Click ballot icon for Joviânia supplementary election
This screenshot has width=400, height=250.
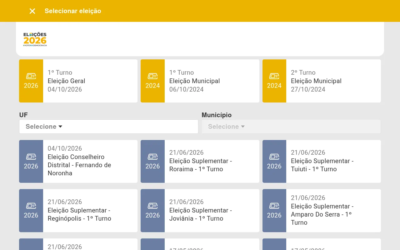point(152,206)
